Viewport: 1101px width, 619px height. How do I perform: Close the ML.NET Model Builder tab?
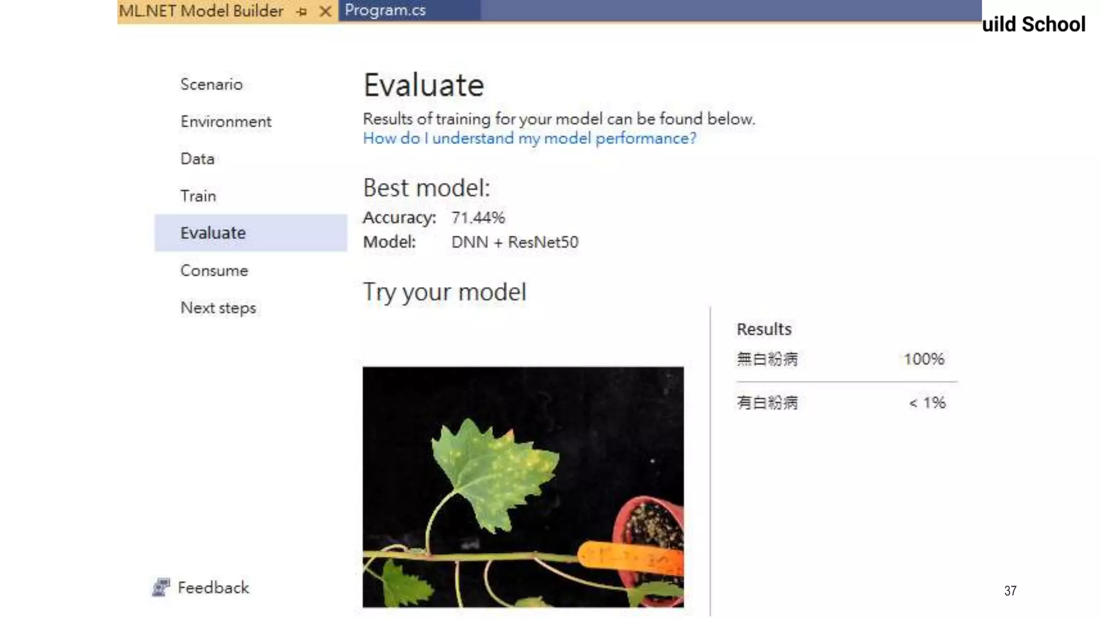point(325,11)
